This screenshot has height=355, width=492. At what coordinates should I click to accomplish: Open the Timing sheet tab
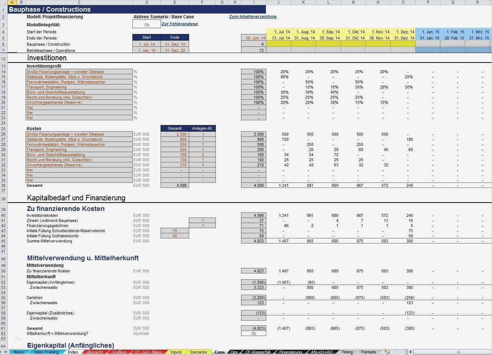coord(347,352)
